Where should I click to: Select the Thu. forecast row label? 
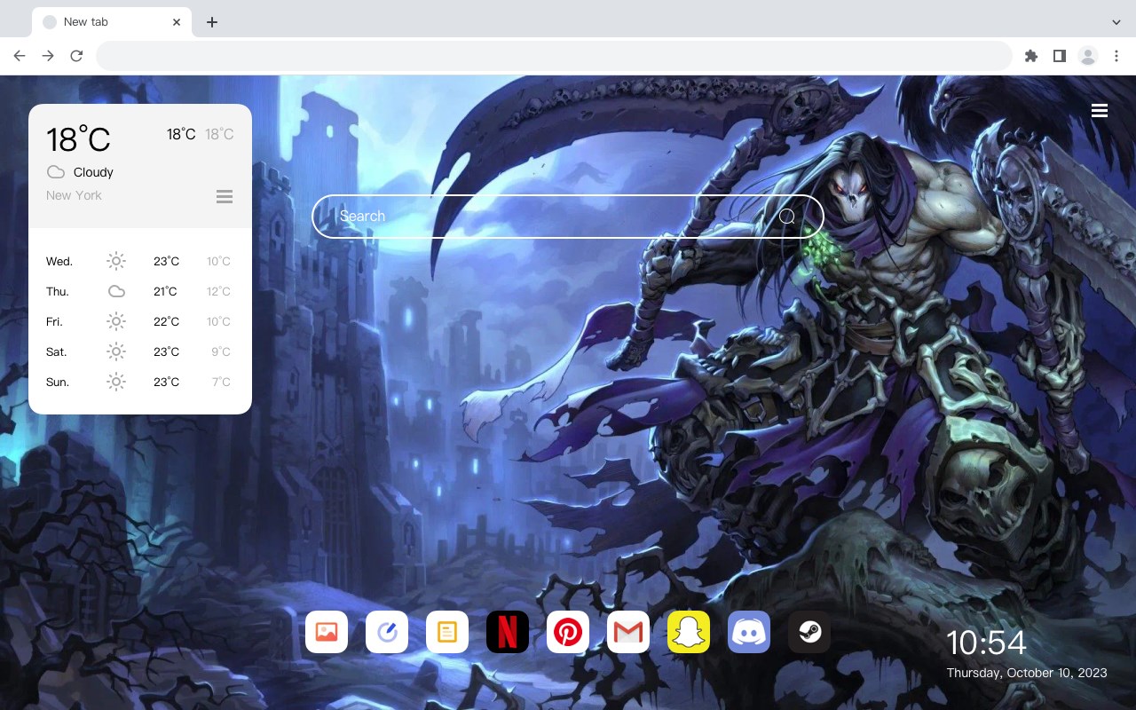[58, 291]
